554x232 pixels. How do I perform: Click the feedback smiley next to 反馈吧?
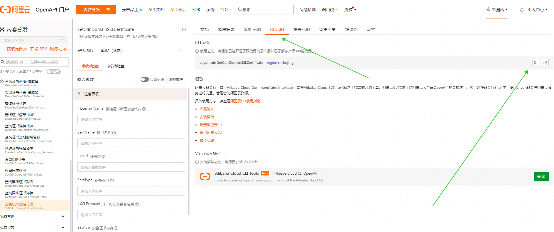click(29, 71)
